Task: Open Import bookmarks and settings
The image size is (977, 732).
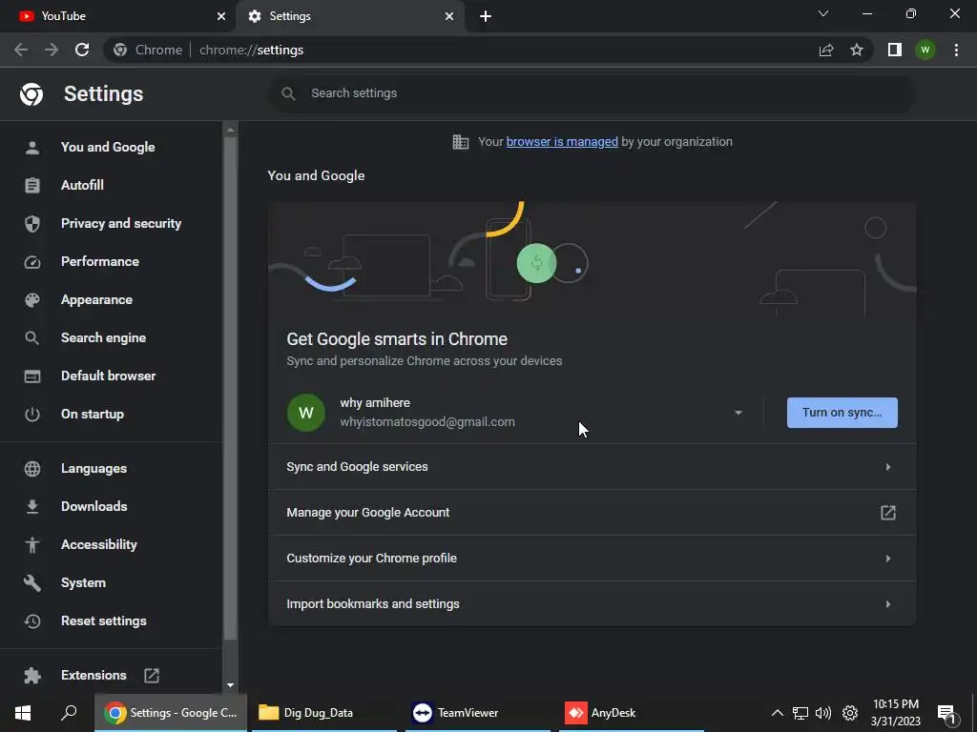Action: coord(592,603)
